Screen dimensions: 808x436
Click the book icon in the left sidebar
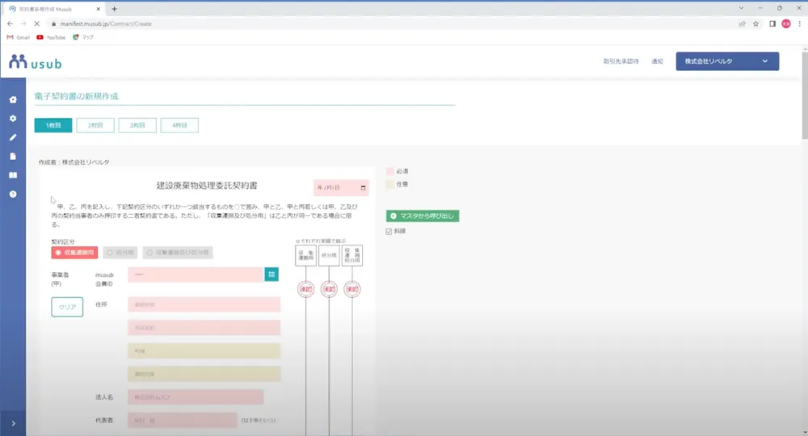(x=13, y=175)
